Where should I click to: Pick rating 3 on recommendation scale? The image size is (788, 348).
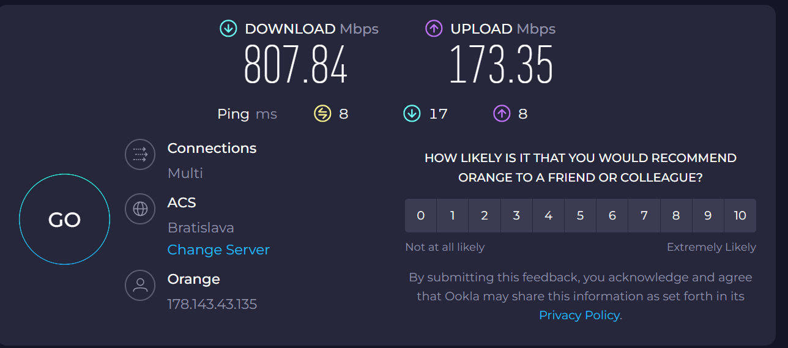pos(516,215)
